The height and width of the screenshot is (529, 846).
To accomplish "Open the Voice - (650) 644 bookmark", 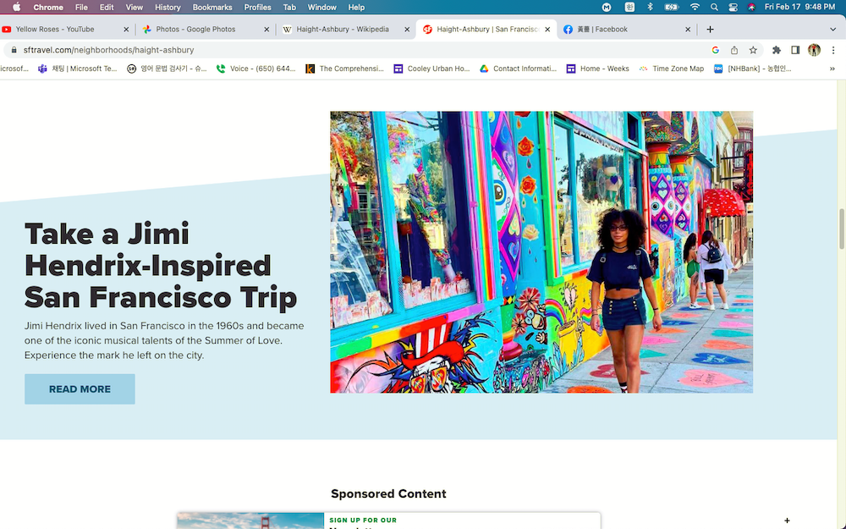I will (x=255, y=69).
